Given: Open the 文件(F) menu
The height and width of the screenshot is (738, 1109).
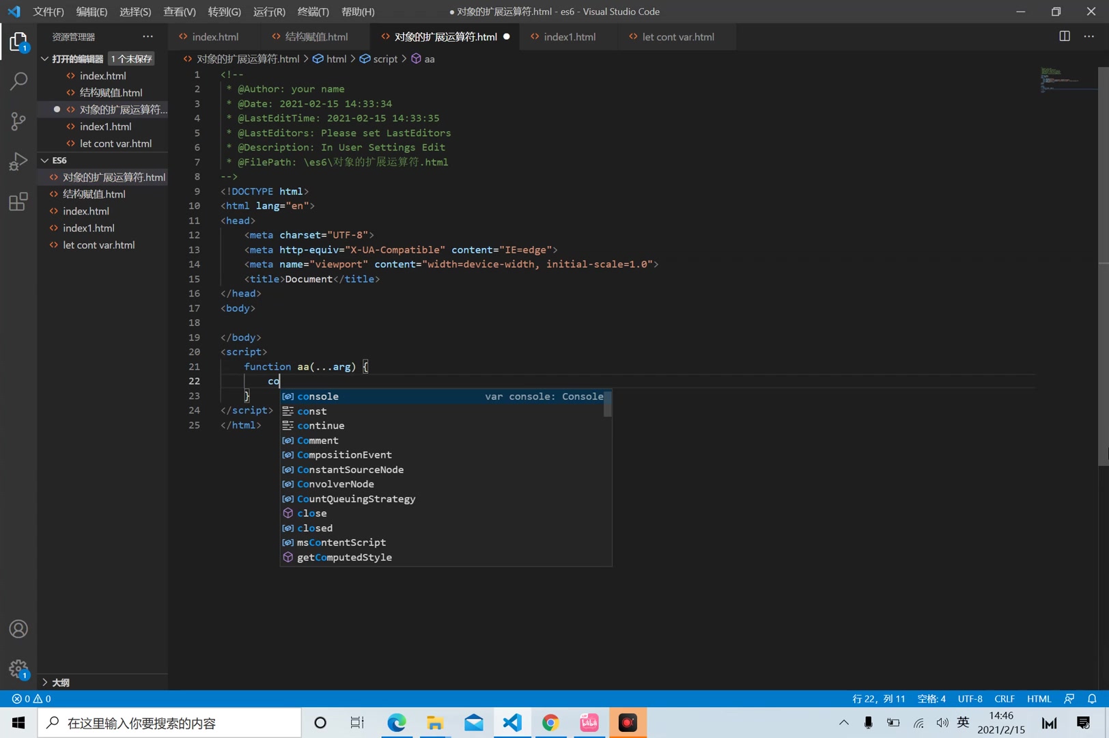Looking at the screenshot, I should coord(48,12).
